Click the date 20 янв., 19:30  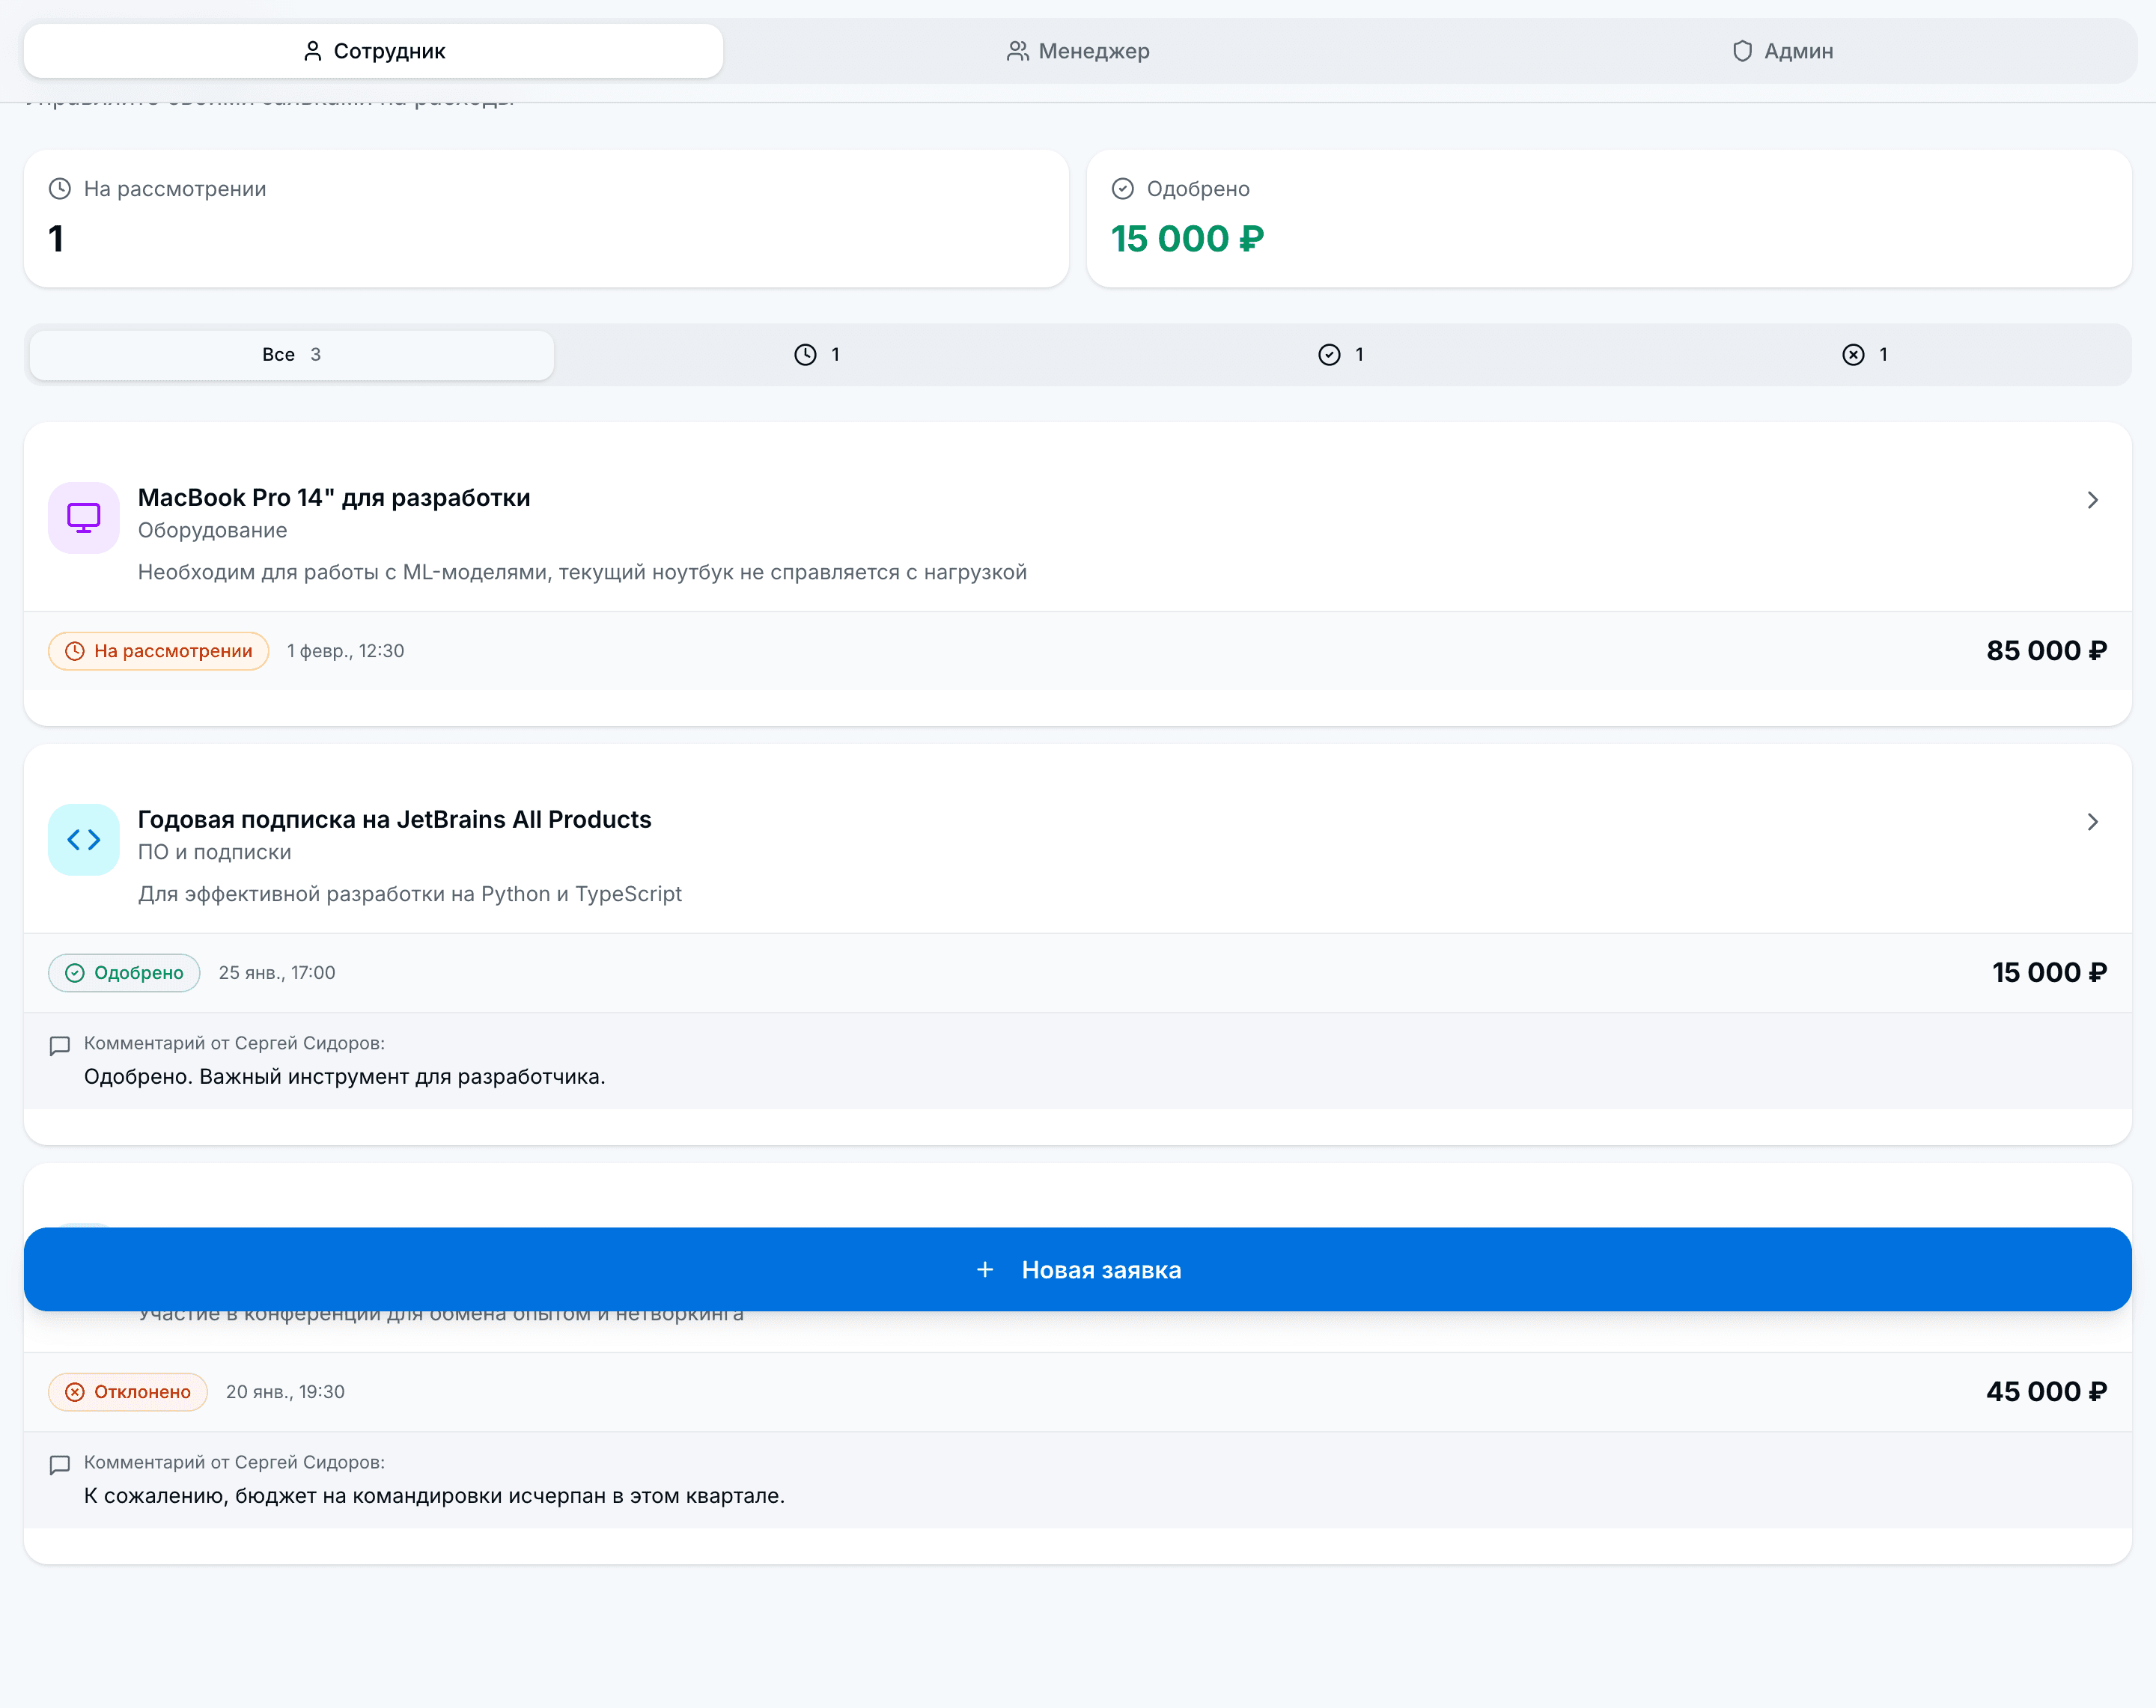click(285, 1392)
